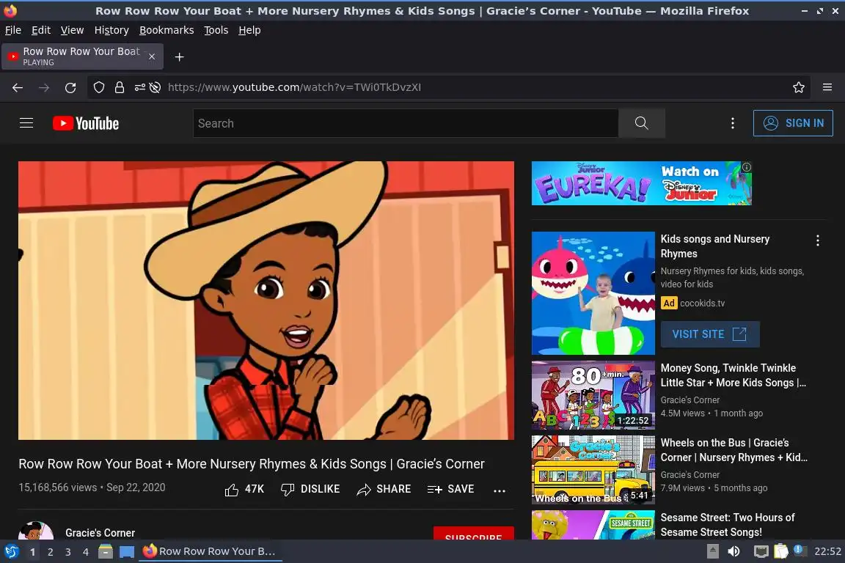Screen dimensions: 845x563
Task: Bookmark this page with the star icon
Action: click(x=799, y=87)
